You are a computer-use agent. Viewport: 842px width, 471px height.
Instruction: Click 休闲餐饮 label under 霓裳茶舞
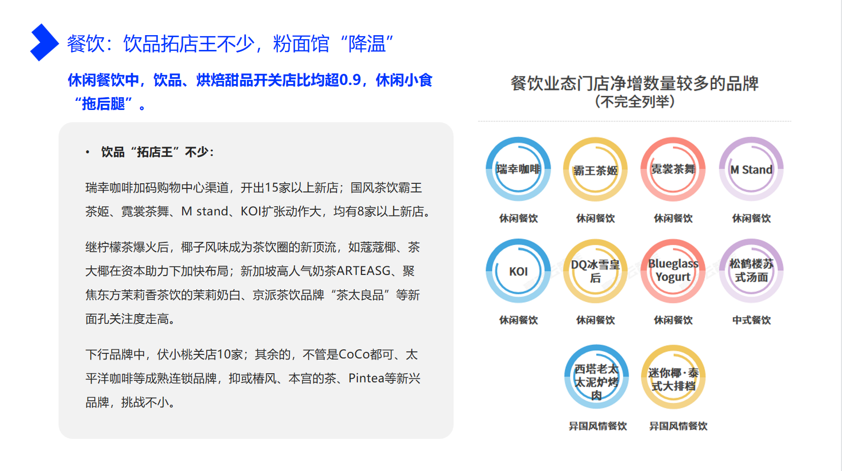(x=673, y=218)
